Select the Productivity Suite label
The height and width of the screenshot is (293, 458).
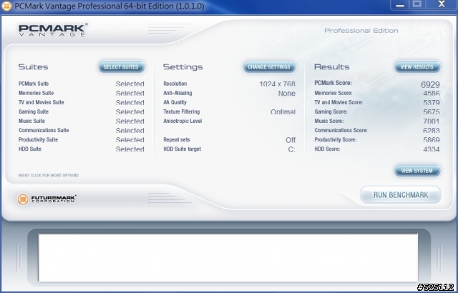[38, 139]
